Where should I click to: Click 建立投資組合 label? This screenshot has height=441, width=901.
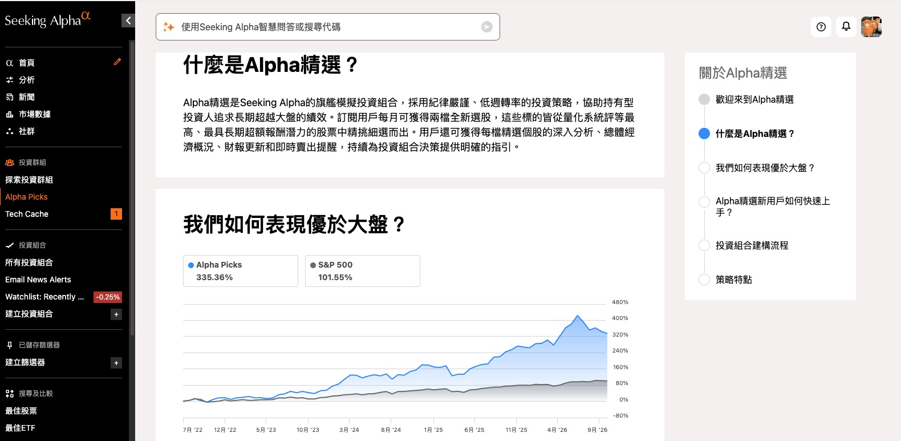tap(29, 314)
